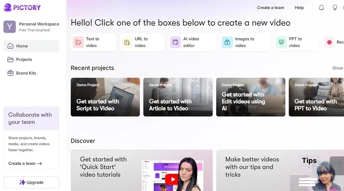Screen dimensions: 344x191
Task: Click the lightbulb ideas icon
Action: pos(335,8)
